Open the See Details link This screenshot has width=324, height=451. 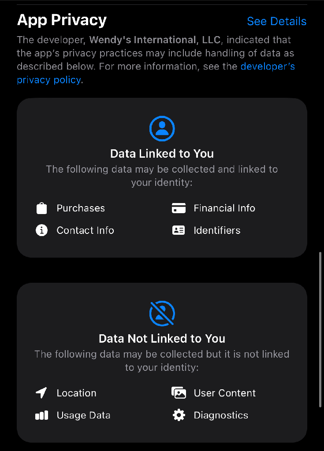pyautogui.click(x=277, y=21)
